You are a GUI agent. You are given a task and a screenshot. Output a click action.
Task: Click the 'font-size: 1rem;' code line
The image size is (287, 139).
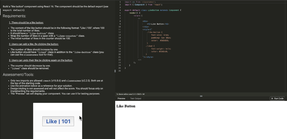click(160, 35)
